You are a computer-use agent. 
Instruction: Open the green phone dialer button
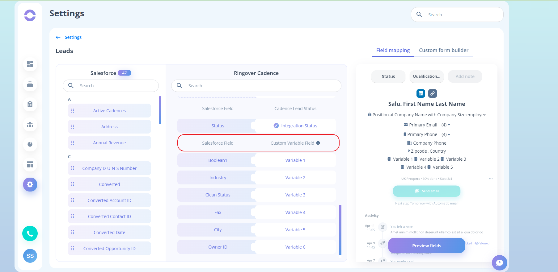[x=30, y=233]
